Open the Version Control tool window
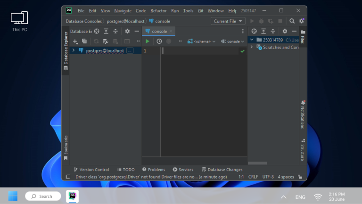The image size is (362, 204). coord(91,170)
